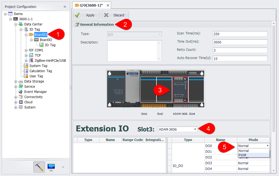
Task: Click the monitor view icon
Action: [x=51, y=167]
